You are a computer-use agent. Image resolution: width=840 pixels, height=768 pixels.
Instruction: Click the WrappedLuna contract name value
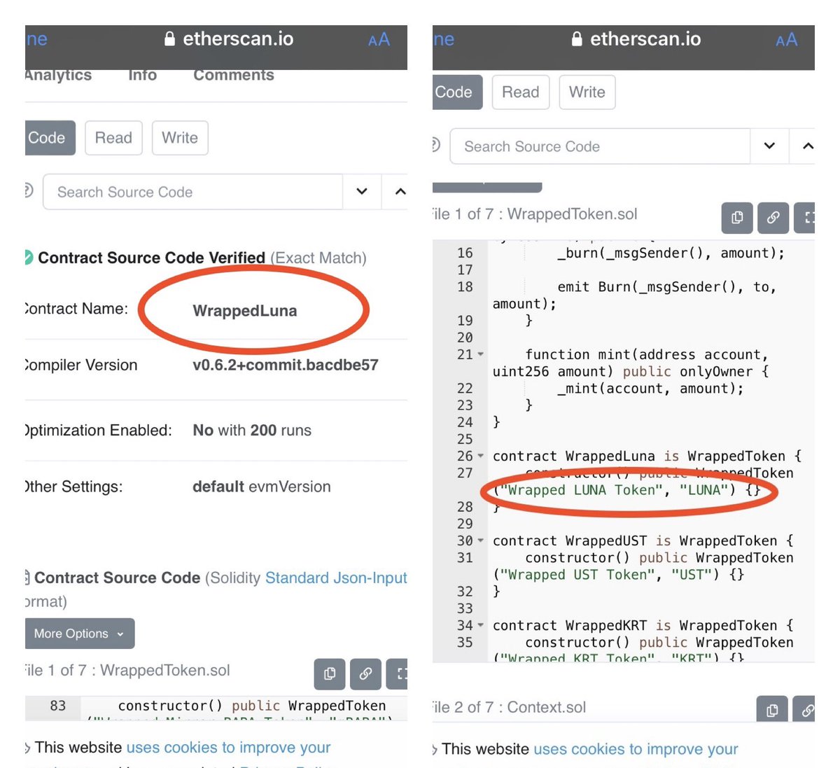pyautogui.click(x=245, y=311)
